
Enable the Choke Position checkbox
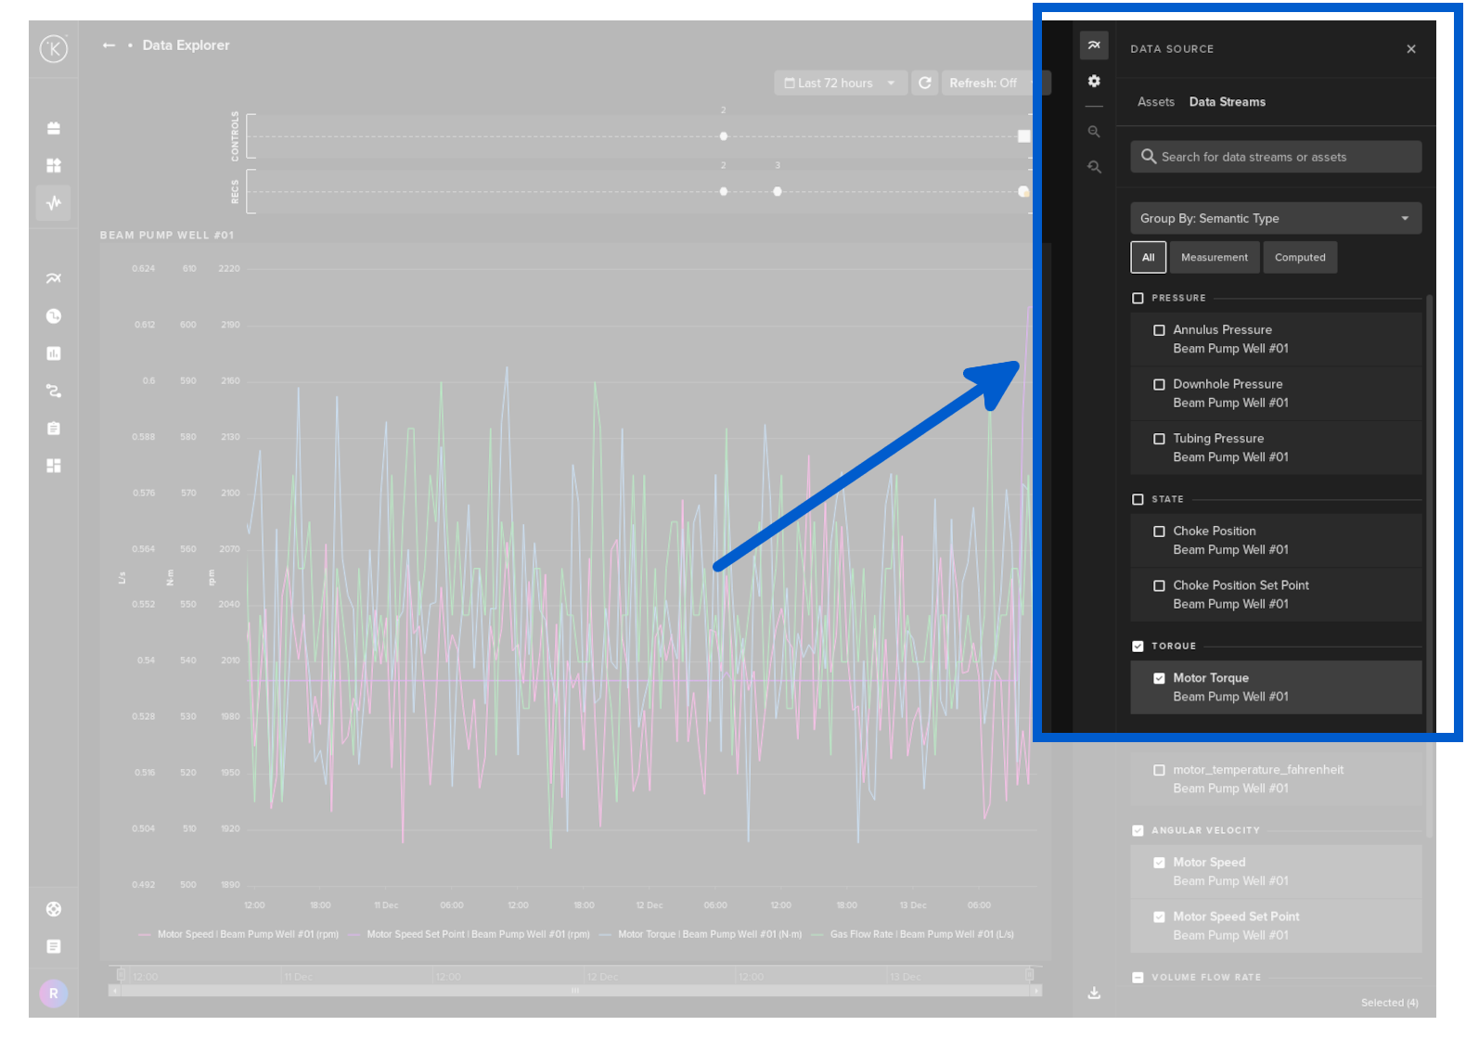tap(1159, 532)
